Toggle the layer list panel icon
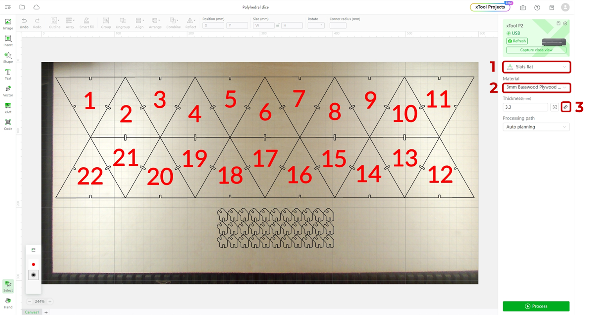Screen dimensions: 593x315 tap(34, 250)
